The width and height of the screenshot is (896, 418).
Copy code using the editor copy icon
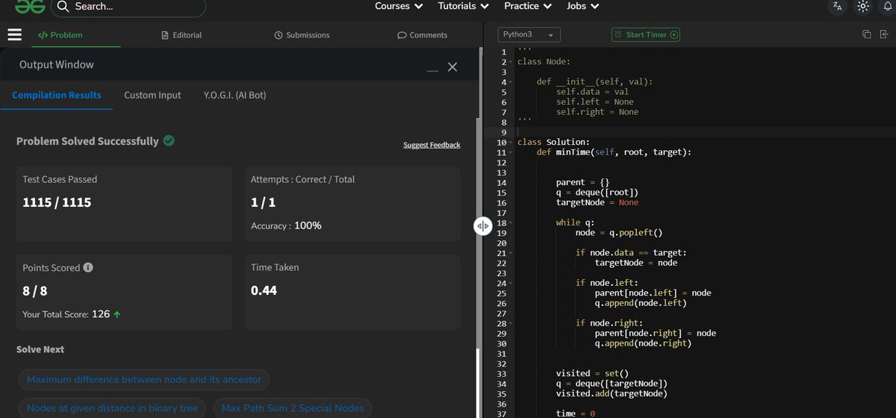867,34
